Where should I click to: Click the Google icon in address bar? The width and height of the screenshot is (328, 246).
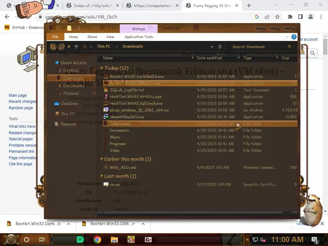pos(257,17)
